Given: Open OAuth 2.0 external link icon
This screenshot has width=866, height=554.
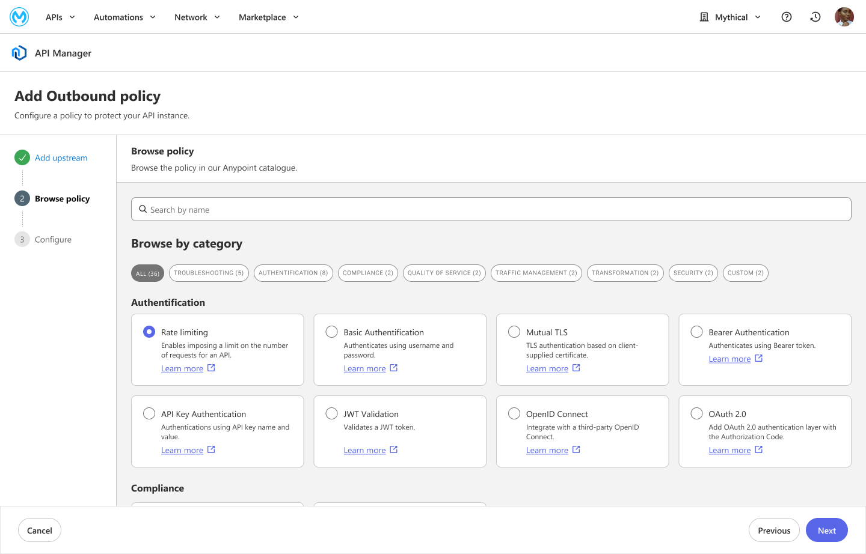Looking at the screenshot, I should tap(759, 449).
